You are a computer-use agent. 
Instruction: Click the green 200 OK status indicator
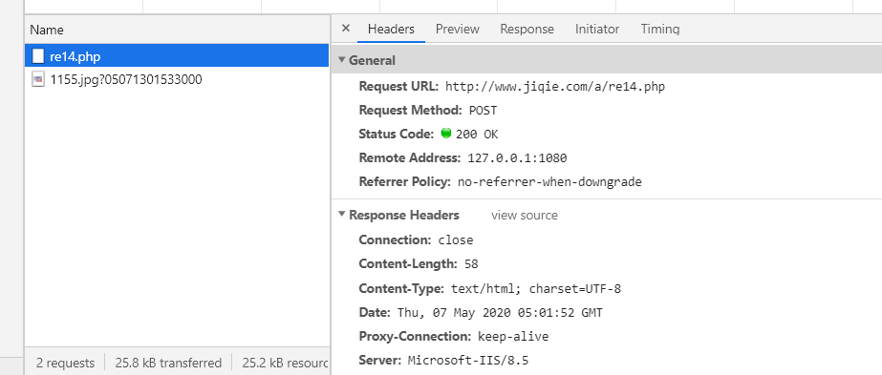(x=446, y=134)
